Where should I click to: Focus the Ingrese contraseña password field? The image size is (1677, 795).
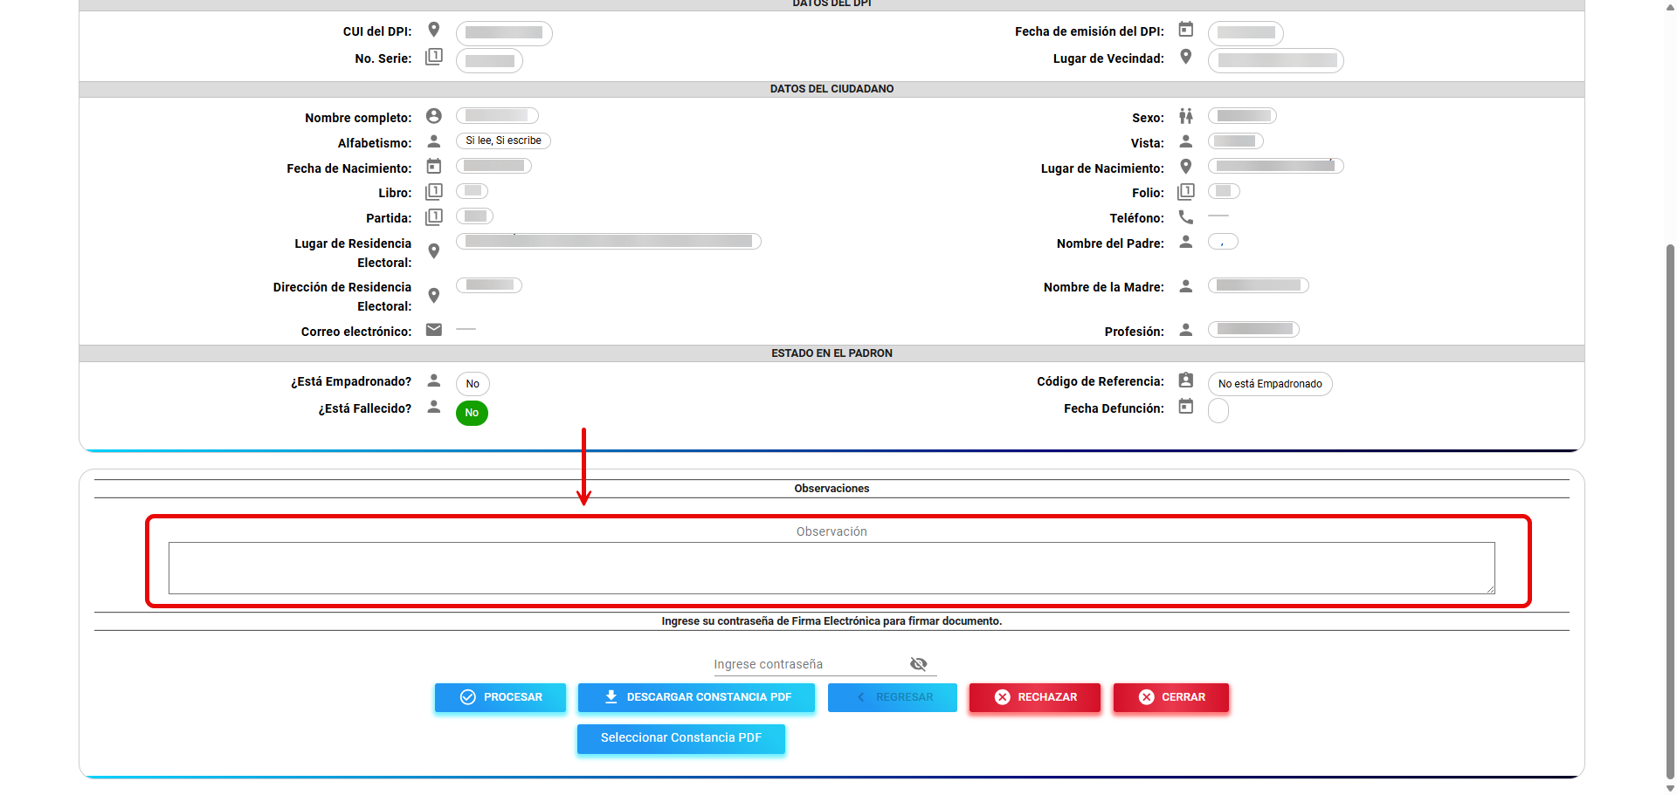(x=808, y=664)
